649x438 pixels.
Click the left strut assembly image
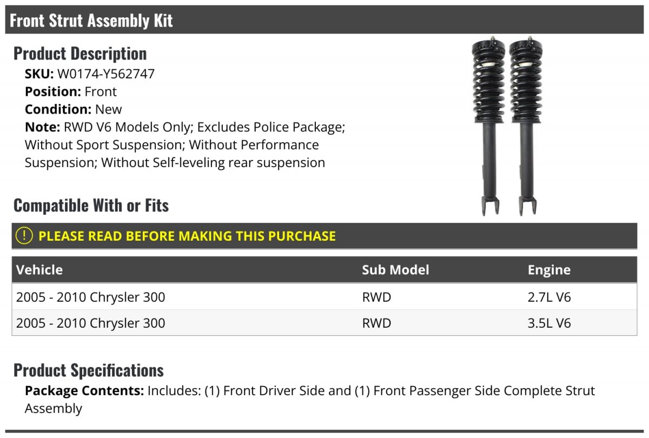(x=488, y=126)
